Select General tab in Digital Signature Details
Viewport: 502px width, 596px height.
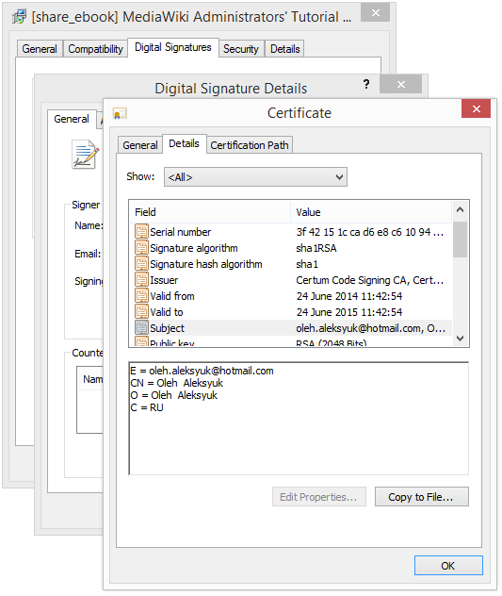(72, 119)
